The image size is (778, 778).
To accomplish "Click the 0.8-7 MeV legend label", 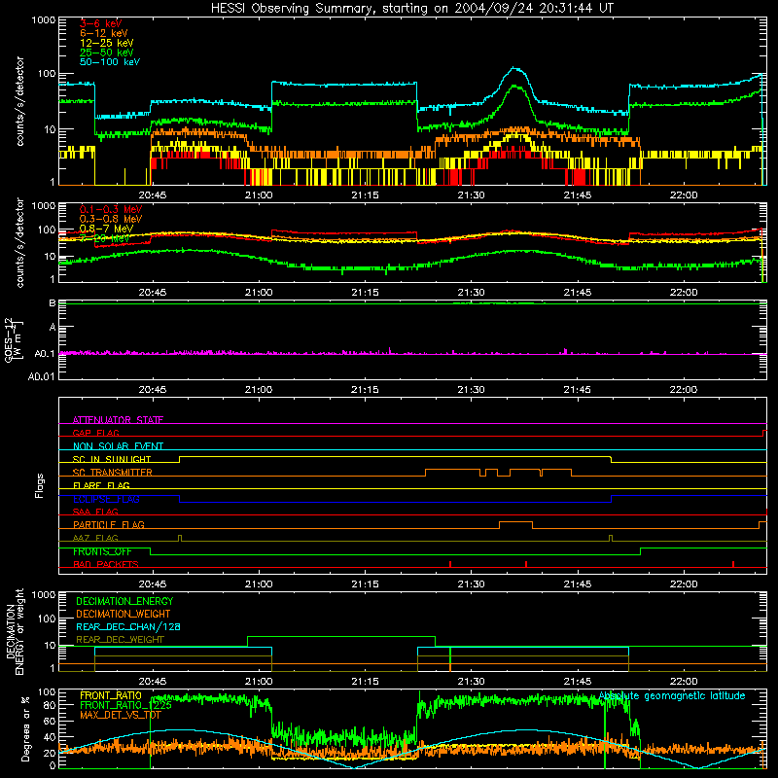I will pyautogui.click(x=106, y=229).
